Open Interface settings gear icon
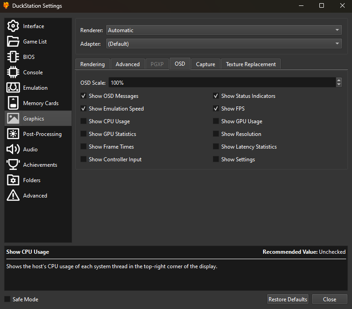352x309 pixels. 13,26
